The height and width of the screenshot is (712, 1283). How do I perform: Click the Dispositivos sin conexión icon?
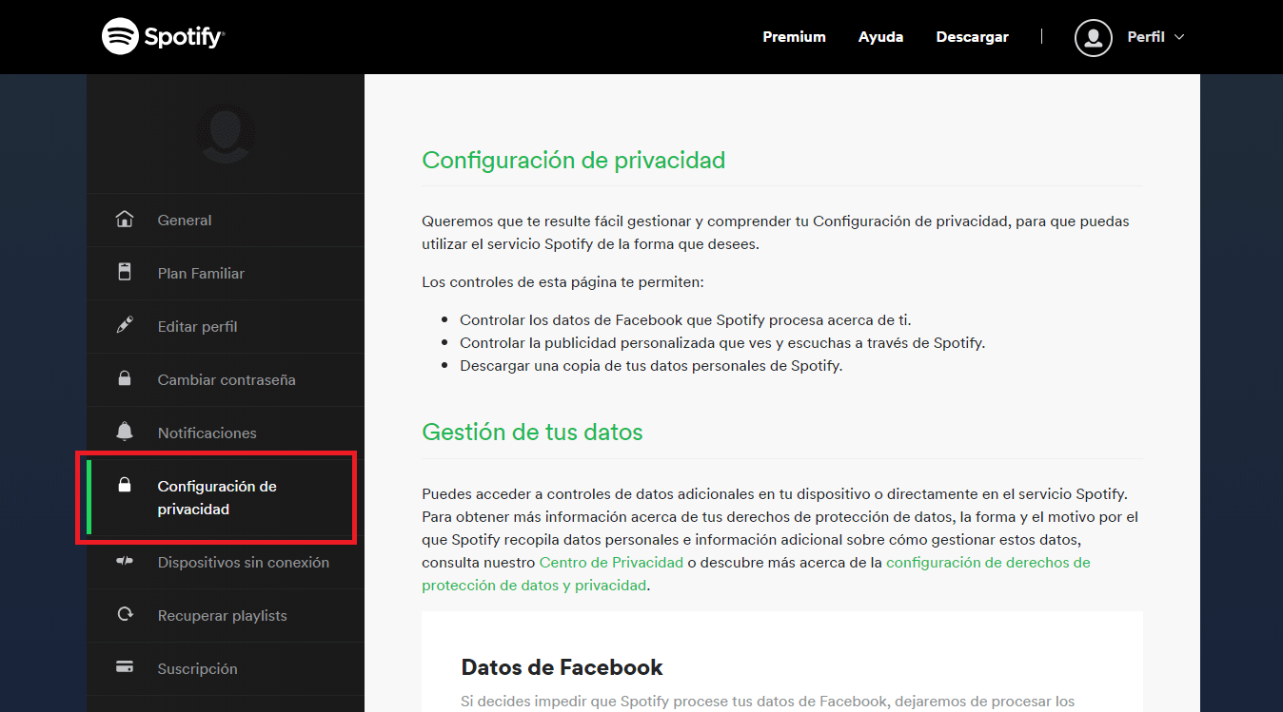pos(125,562)
